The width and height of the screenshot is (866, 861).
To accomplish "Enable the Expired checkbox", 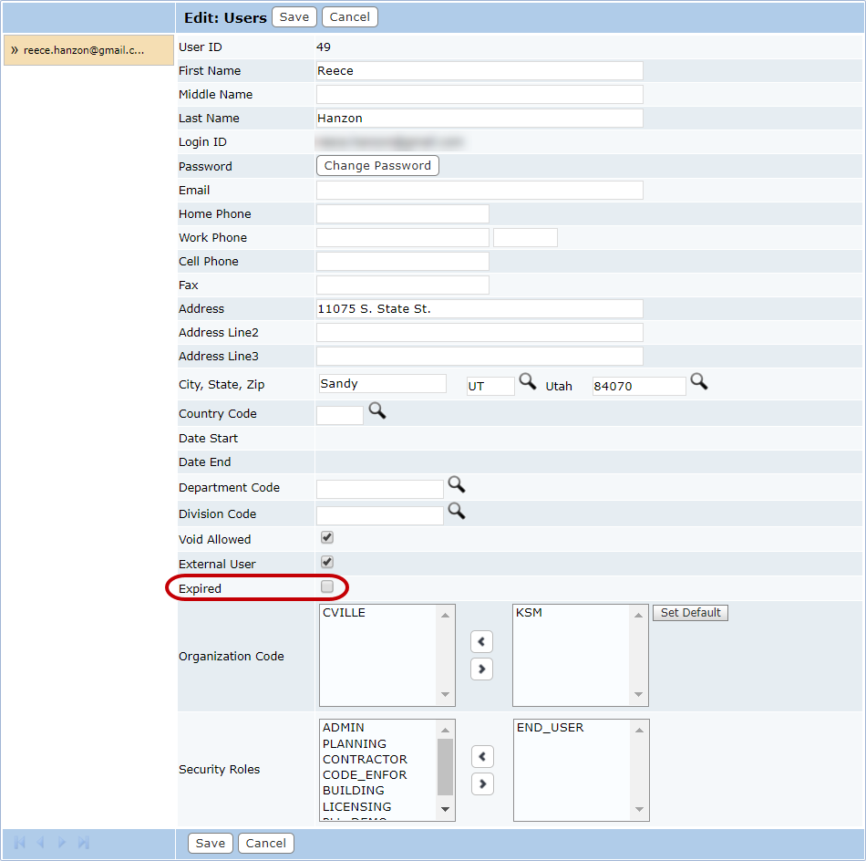I will point(327,587).
